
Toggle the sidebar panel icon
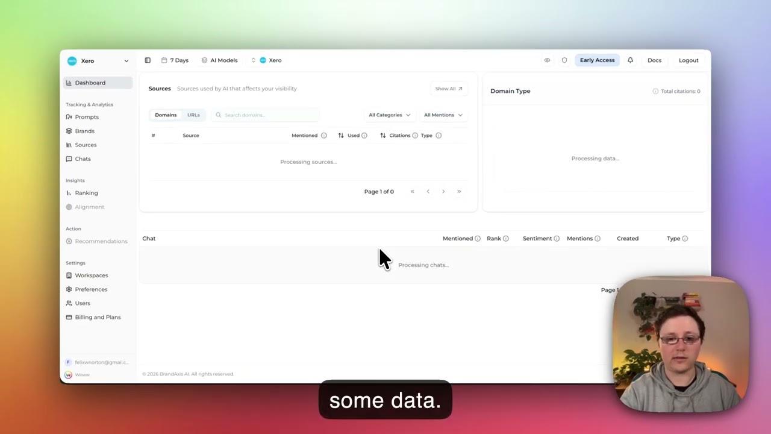click(x=148, y=60)
